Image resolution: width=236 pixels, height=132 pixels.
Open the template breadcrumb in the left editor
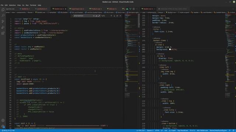52,12
